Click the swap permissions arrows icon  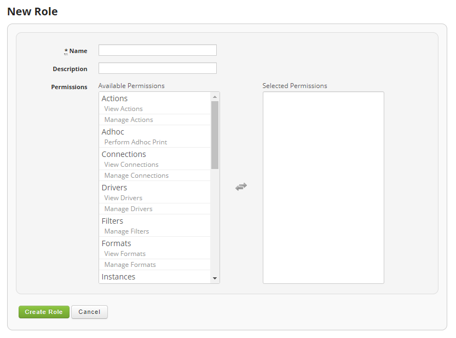[x=241, y=187]
